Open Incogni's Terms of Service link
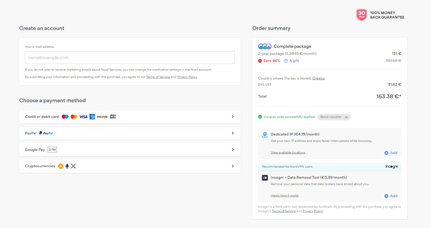The height and width of the screenshot is (228, 431). coord(284,211)
